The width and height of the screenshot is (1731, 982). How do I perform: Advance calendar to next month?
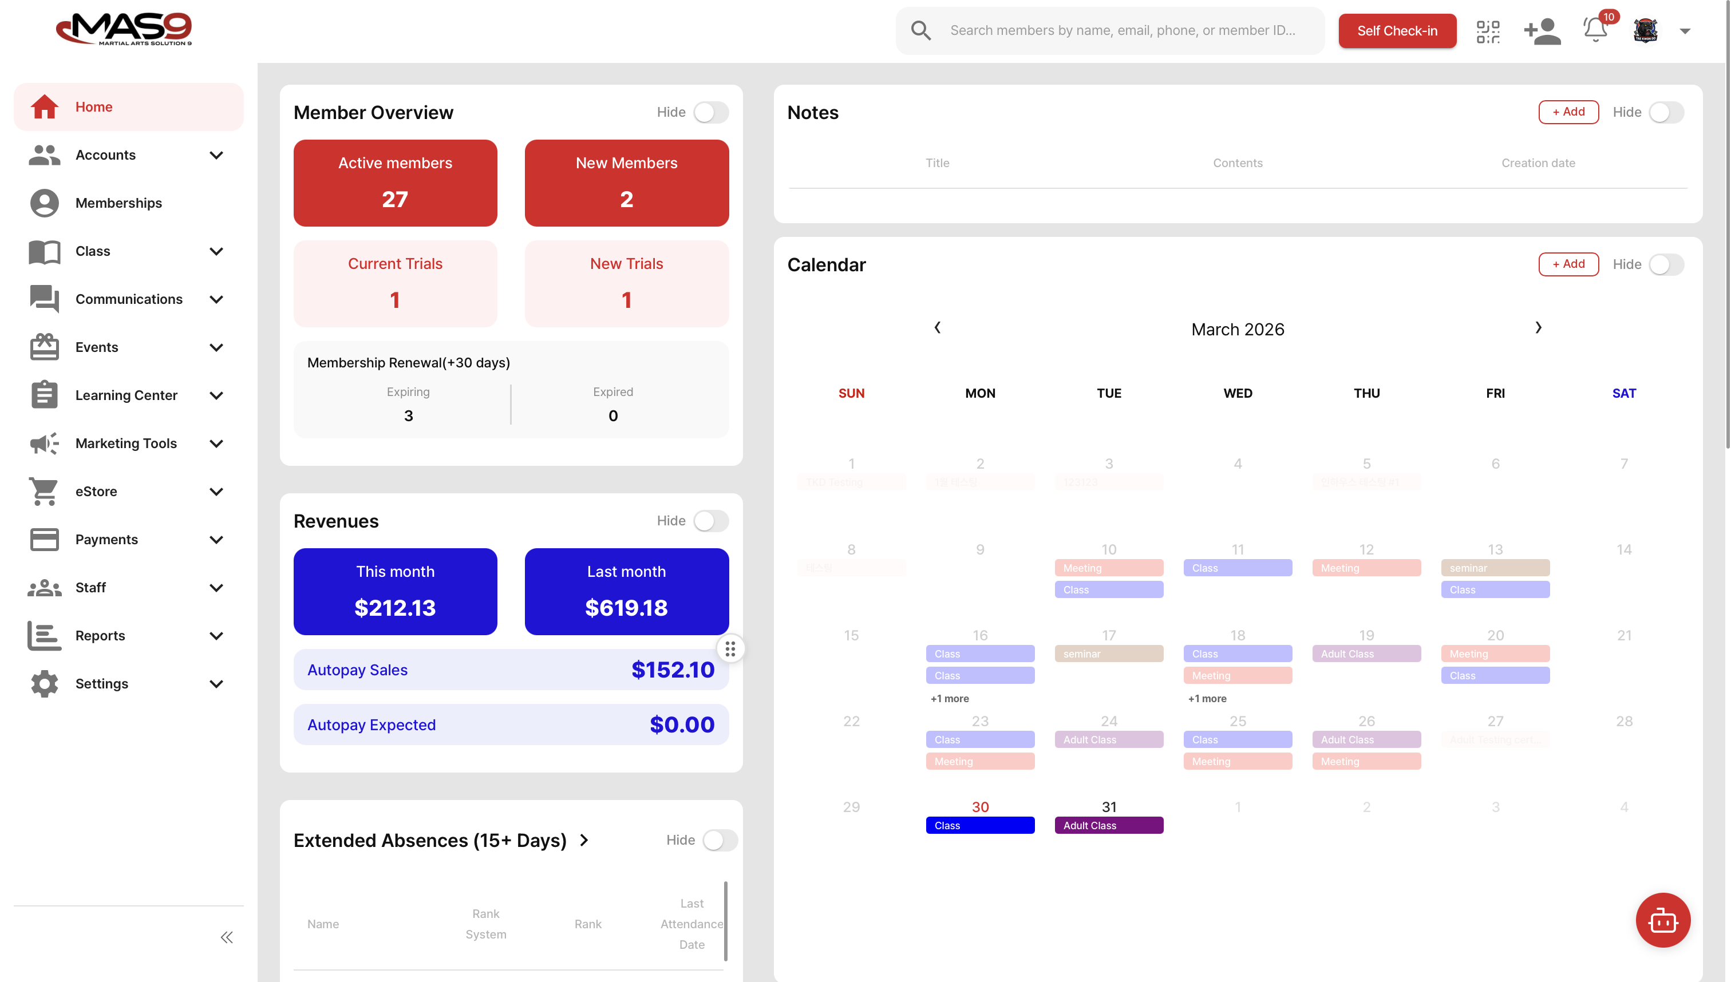point(1538,328)
